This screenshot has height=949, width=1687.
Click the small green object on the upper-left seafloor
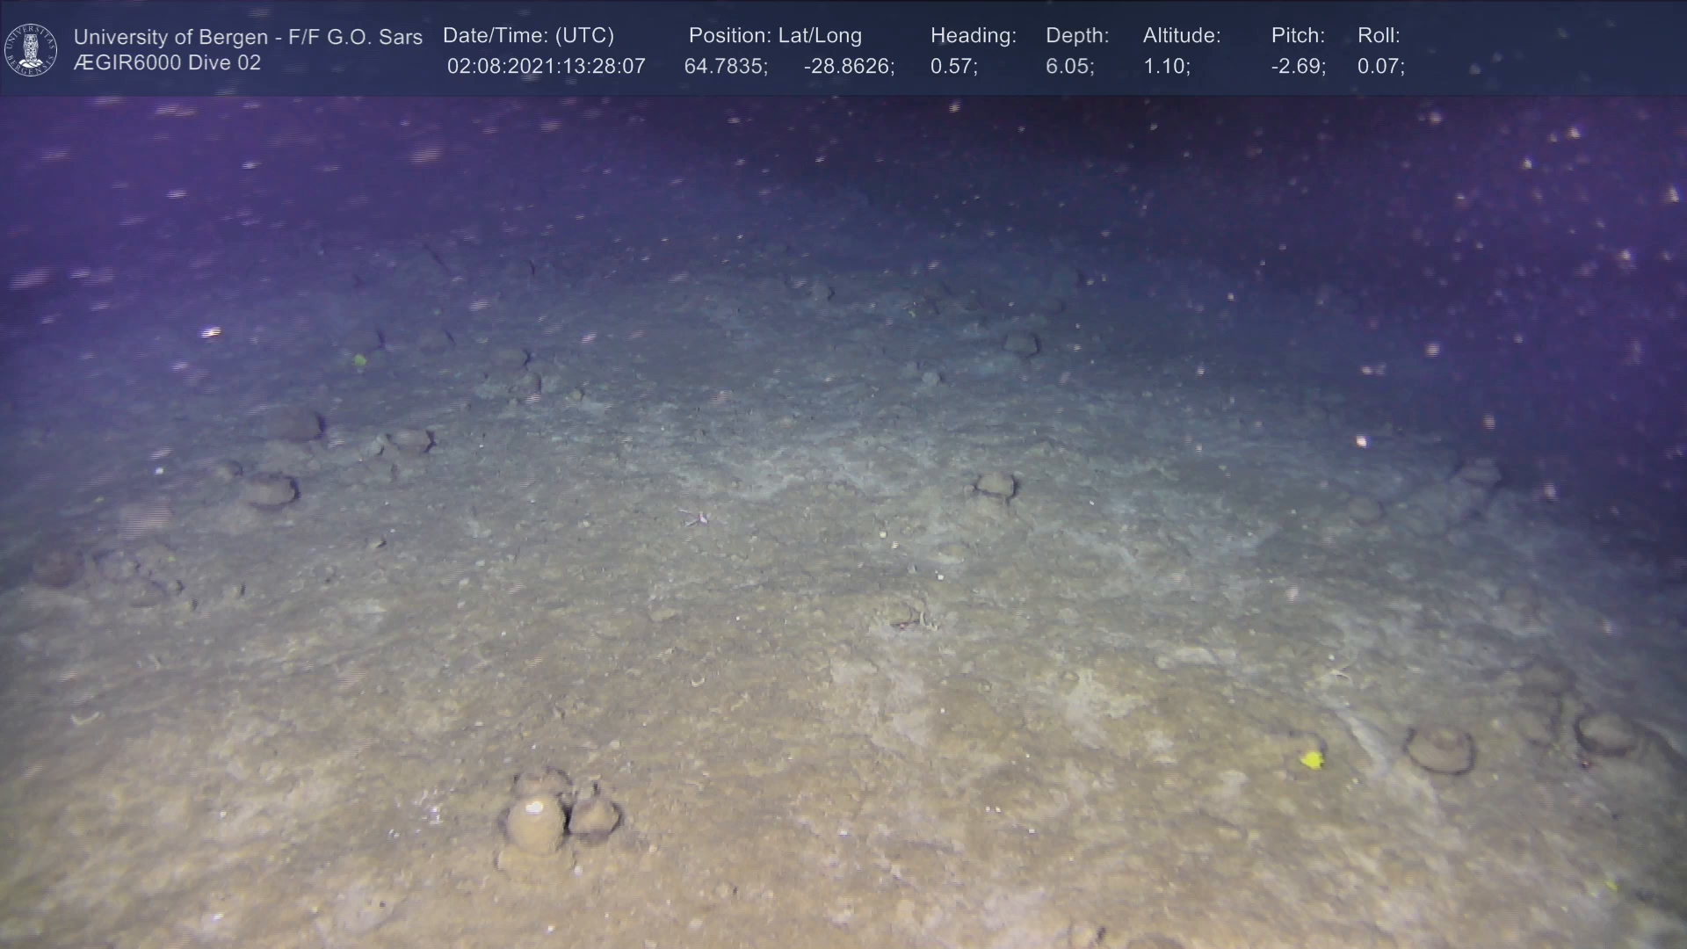click(x=359, y=359)
